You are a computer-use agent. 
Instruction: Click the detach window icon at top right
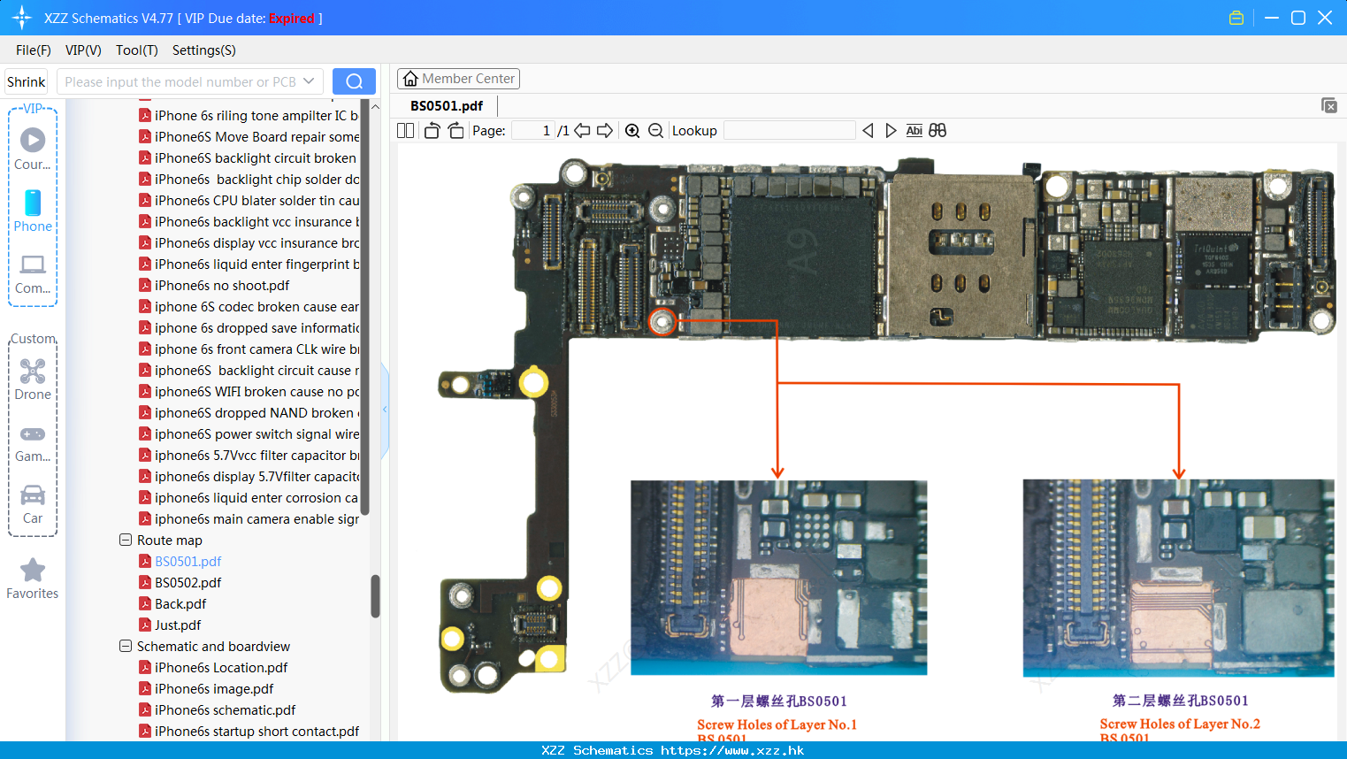click(x=1329, y=105)
